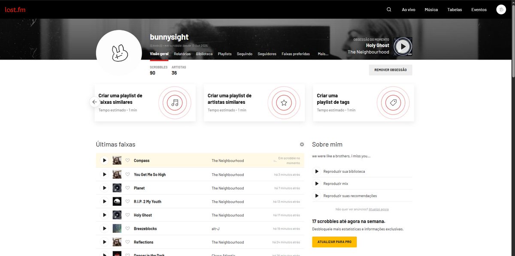This screenshot has width=515, height=256.
Task: Play the track You Get Me So High
Action: click(104, 175)
